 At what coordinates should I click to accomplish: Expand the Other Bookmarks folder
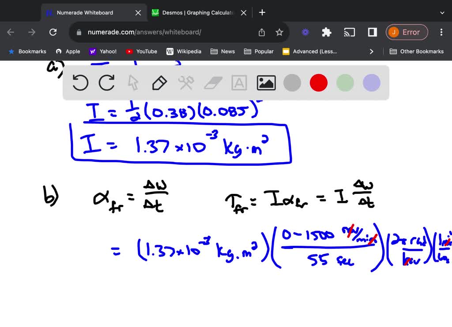417,52
